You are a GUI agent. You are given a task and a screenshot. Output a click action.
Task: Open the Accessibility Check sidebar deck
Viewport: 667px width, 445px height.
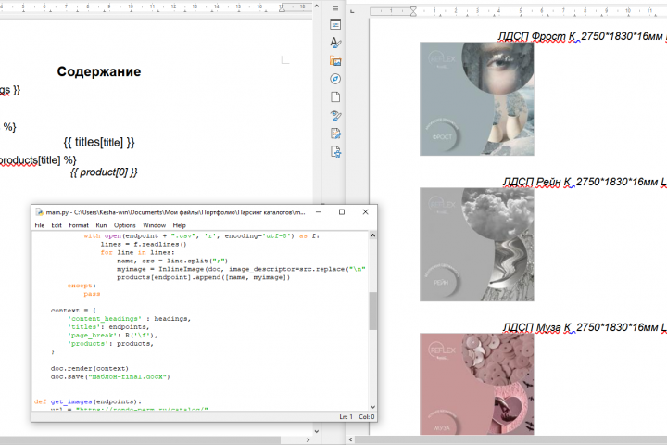335,152
